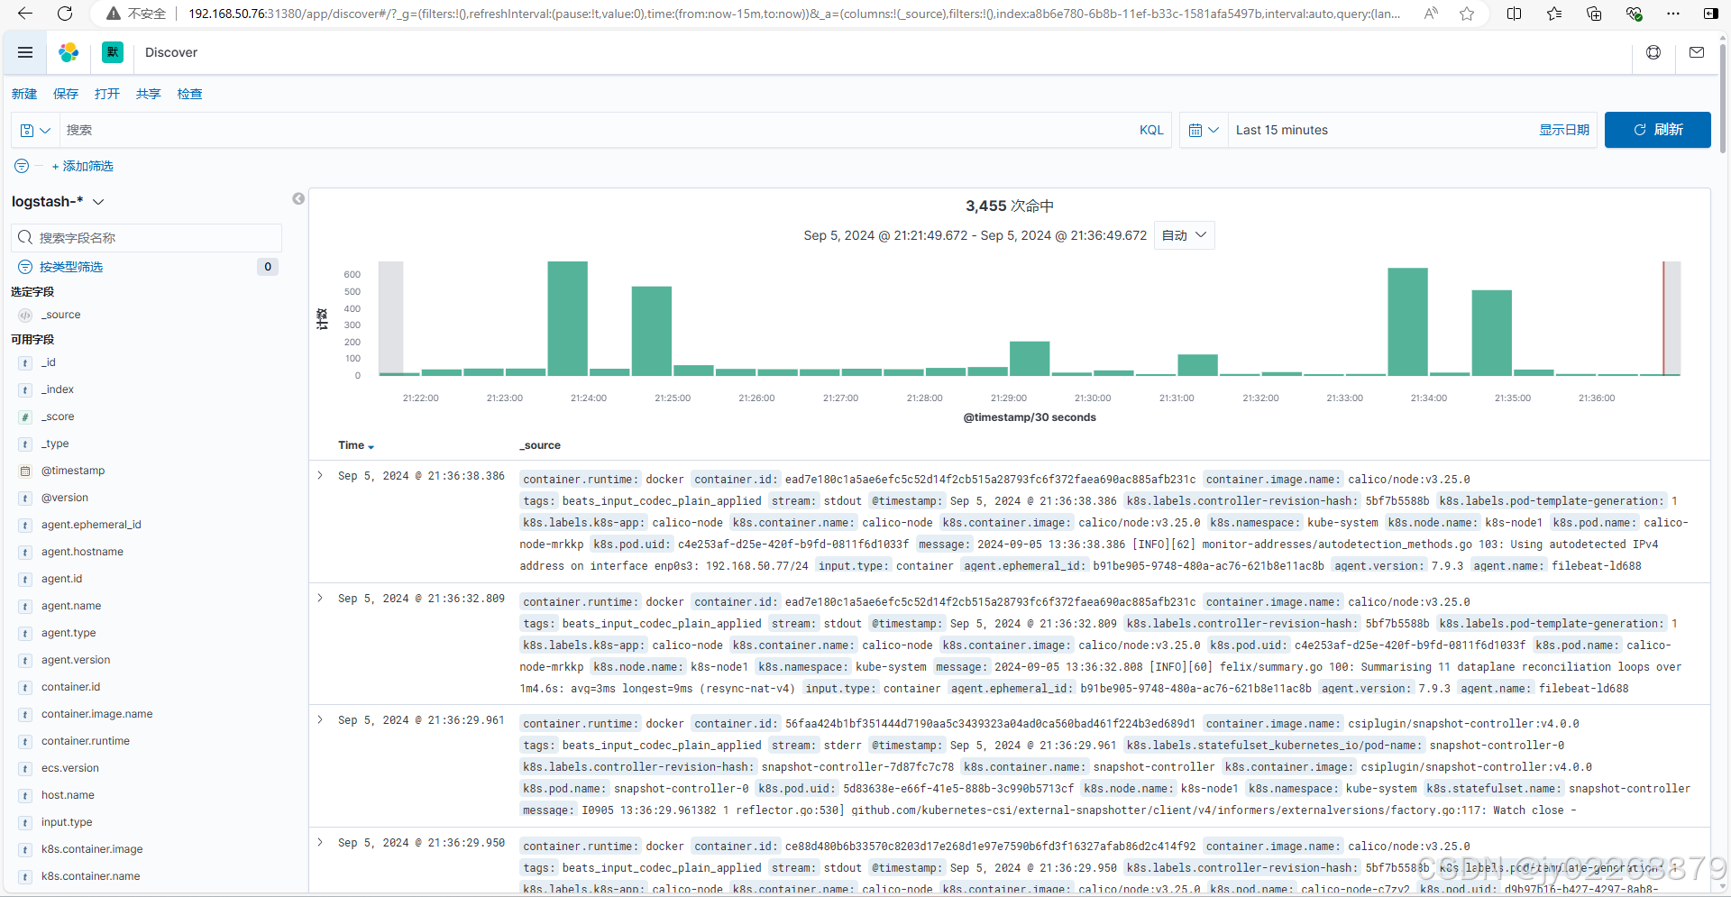Click the _source field in selected fields
Viewport: 1731px width, 897px height.
point(61,315)
